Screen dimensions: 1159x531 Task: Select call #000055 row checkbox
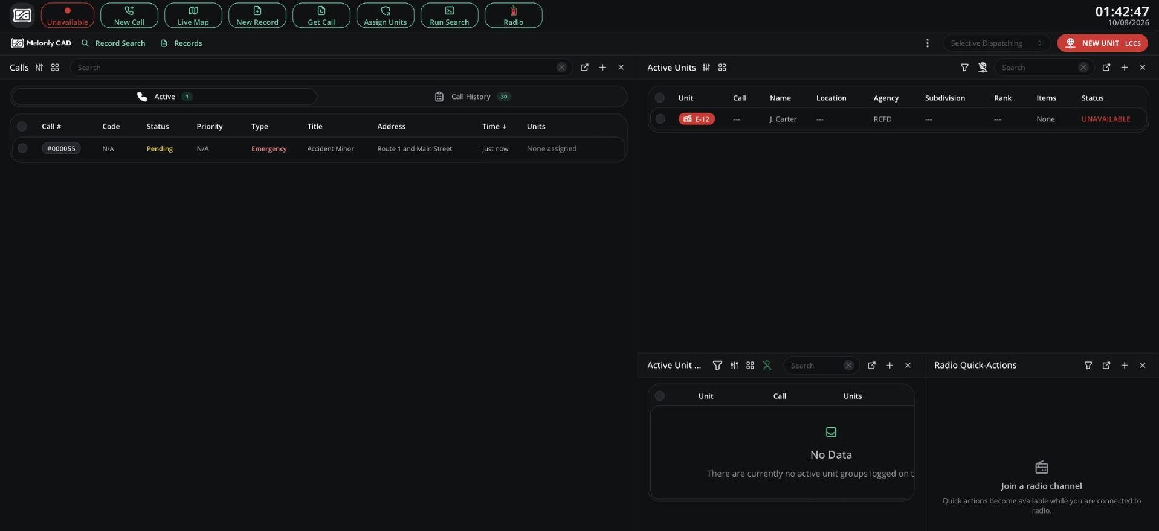22,148
